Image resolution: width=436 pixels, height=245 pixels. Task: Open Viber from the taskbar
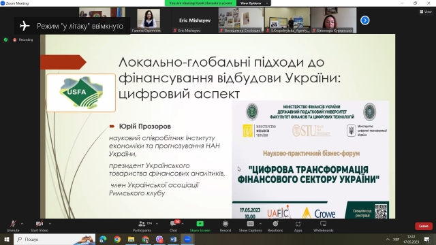(159, 239)
